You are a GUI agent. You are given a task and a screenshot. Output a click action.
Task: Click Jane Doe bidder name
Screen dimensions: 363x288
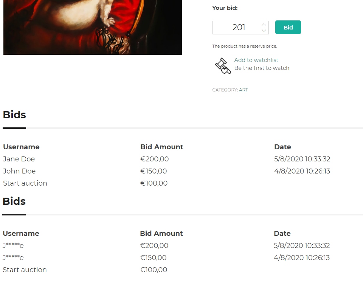click(x=19, y=159)
